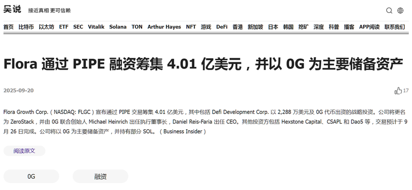Click the like count 17

[x=406, y=91]
